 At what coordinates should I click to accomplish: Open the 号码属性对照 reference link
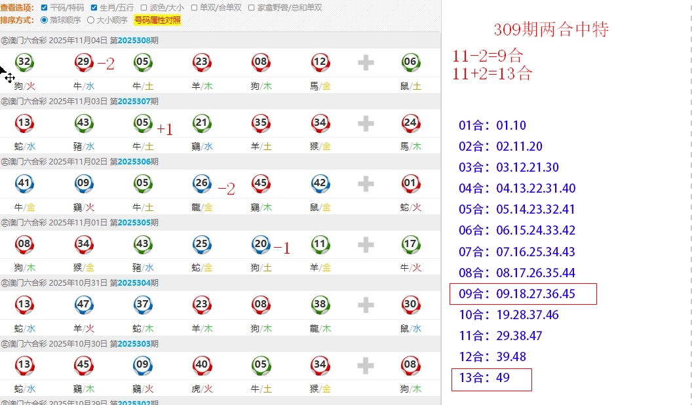click(157, 20)
